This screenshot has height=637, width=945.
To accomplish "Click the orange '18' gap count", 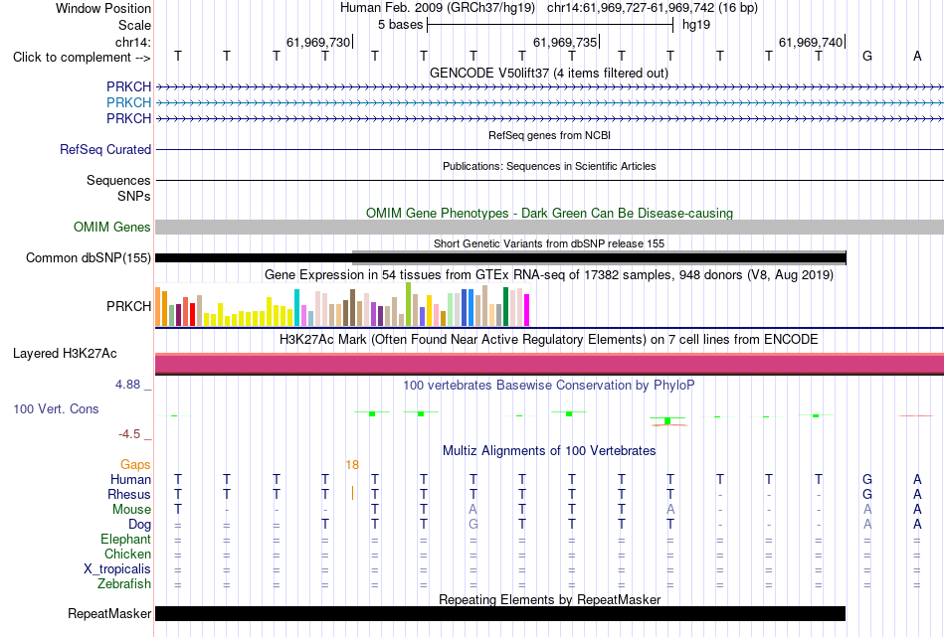I will (x=352, y=465).
